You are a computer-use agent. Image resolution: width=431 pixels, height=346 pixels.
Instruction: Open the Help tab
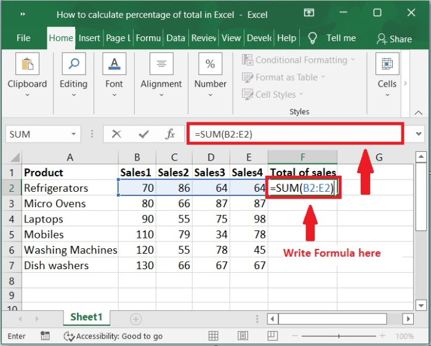click(287, 38)
